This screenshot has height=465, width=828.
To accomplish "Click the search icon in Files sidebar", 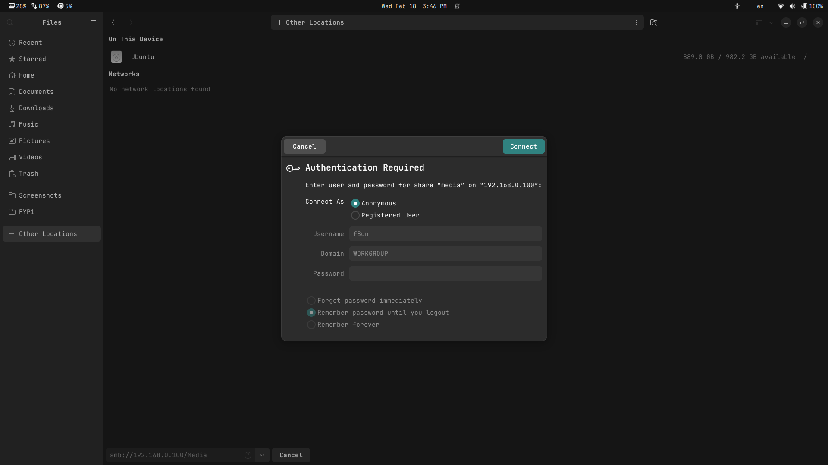I will [x=10, y=22].
